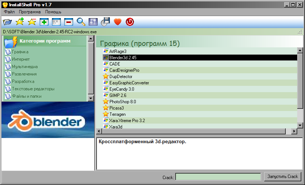The image size is (305, 185).
Task: Click the category panel scroll down arrow
Action: coord(91,98)
